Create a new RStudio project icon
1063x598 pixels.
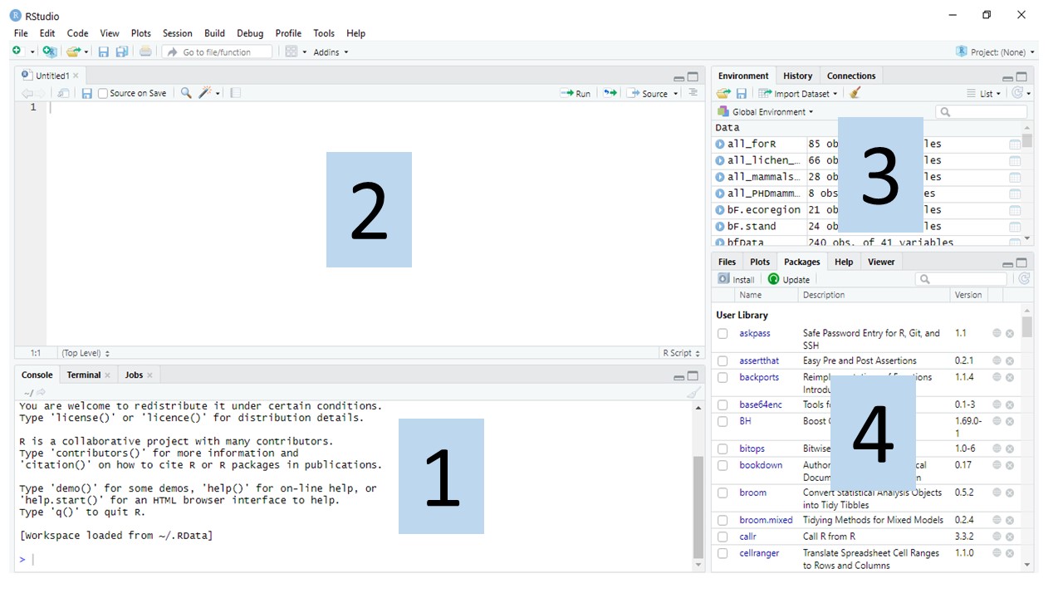point(48,51)
